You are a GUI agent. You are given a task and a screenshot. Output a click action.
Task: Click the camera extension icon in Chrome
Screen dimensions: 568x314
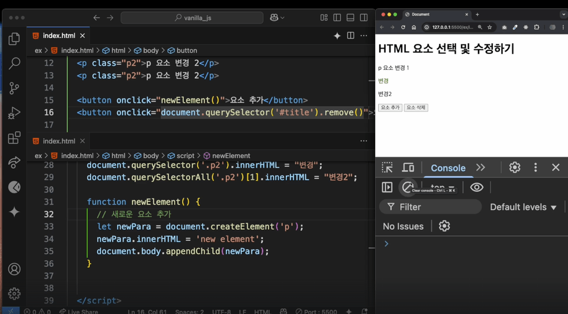tap(504, 27)
